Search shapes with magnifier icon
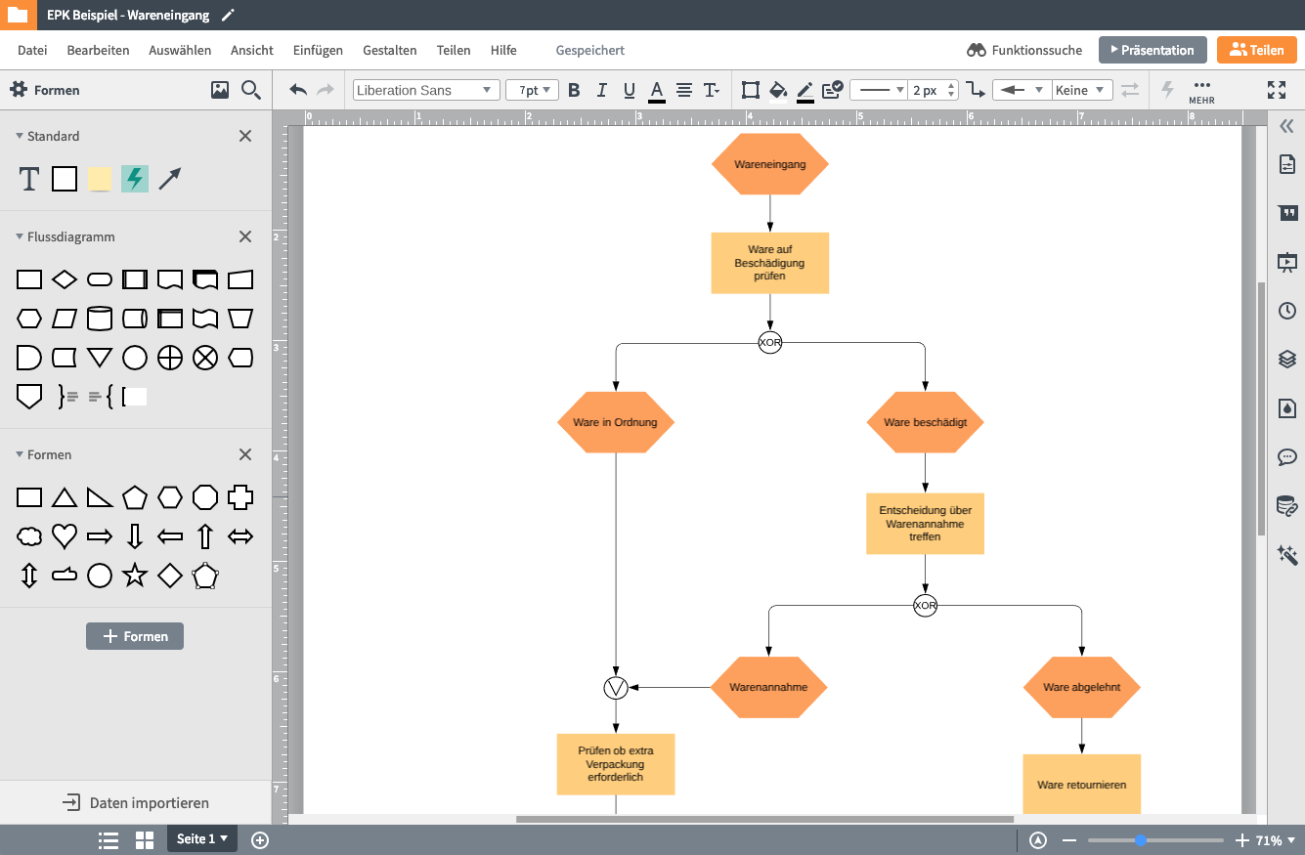Viewport: 1305px width, 855px height. [x=251, y=90]
